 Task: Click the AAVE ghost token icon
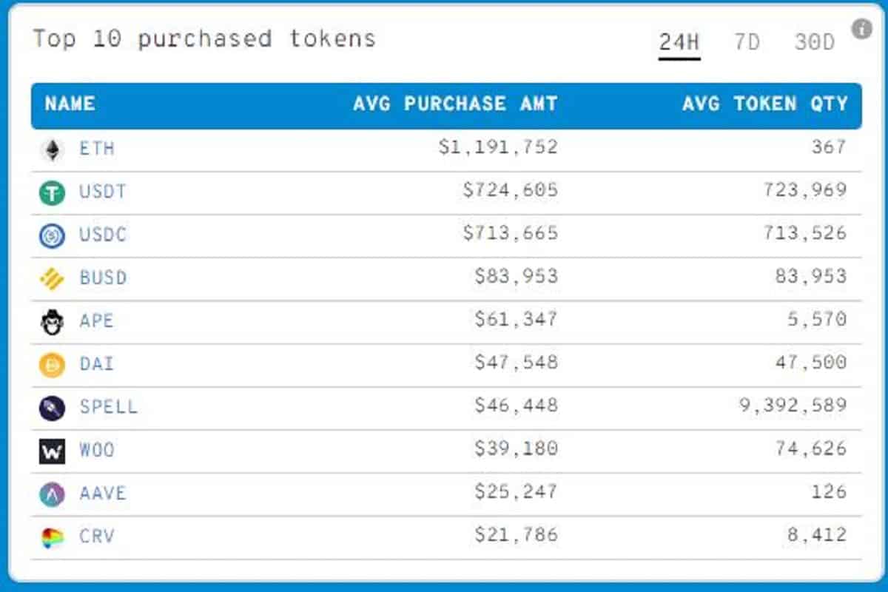(52, 494)
